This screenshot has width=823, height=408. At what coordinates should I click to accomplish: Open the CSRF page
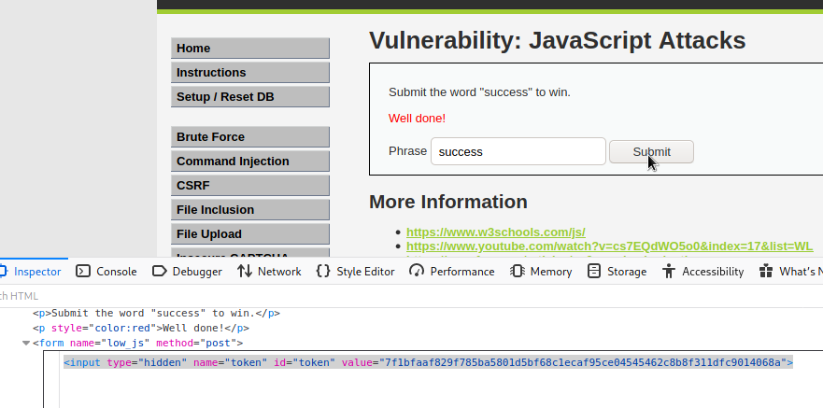tap(249, 186)
